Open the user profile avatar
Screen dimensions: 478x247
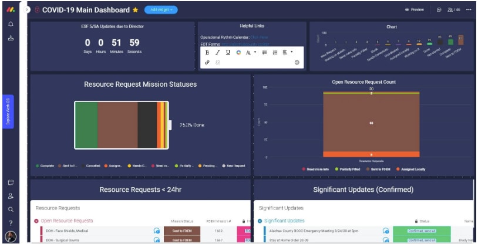point(11,236)
